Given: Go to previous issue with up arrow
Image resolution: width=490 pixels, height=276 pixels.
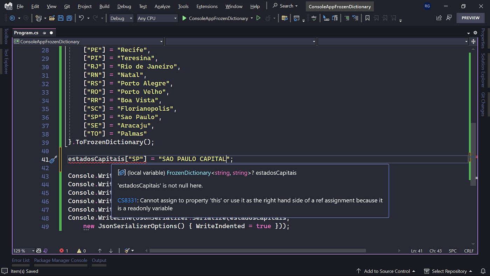Looking at the screenshot, I should (100, 251).
